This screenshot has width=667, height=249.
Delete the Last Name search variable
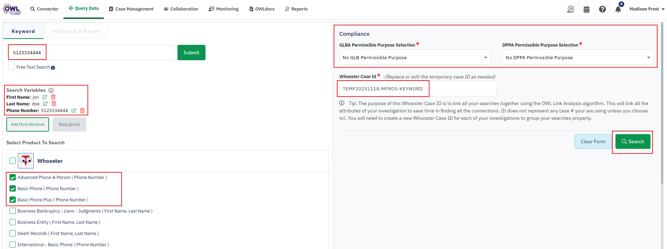click(x=54, y=104)
